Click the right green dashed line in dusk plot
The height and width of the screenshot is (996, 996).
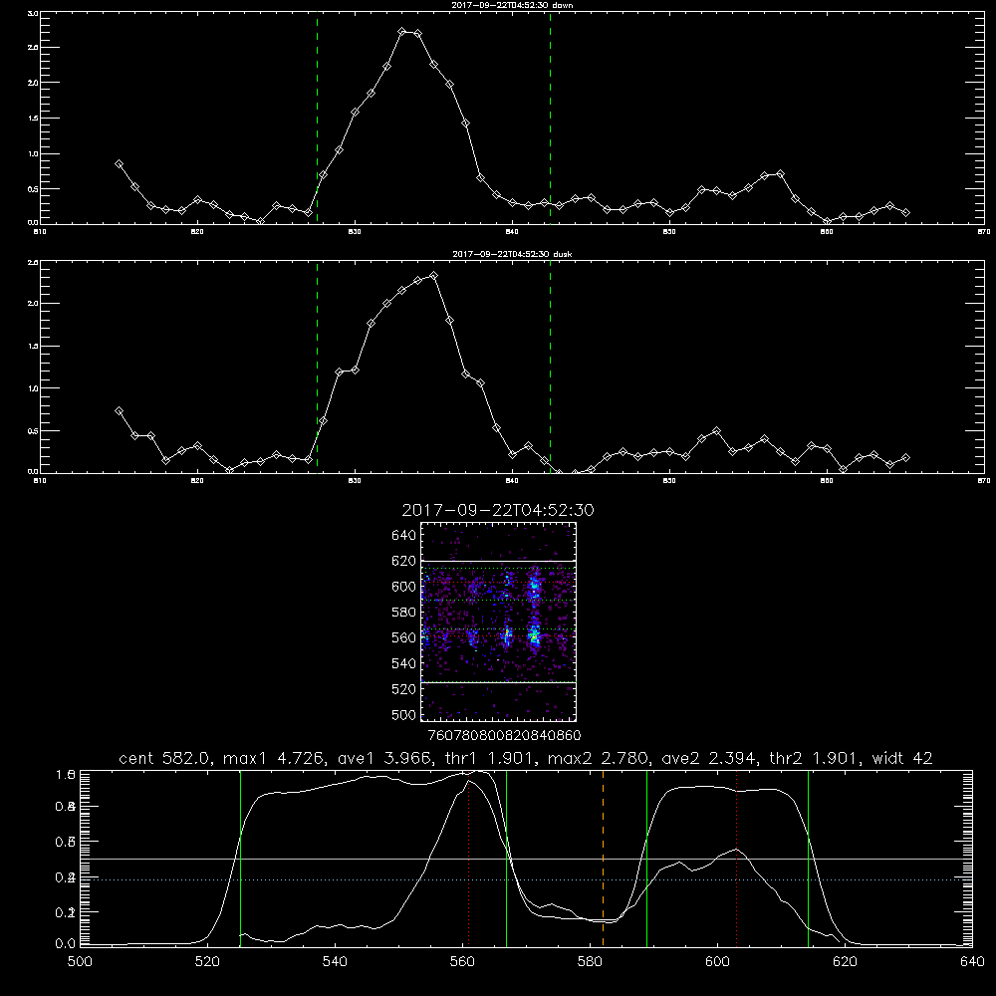pos(550,367)
